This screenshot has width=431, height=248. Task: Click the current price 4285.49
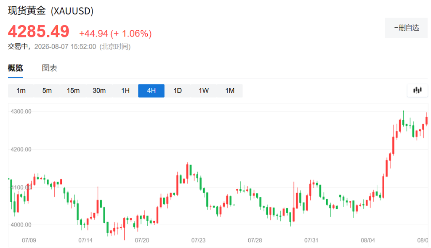click(38, 31)
